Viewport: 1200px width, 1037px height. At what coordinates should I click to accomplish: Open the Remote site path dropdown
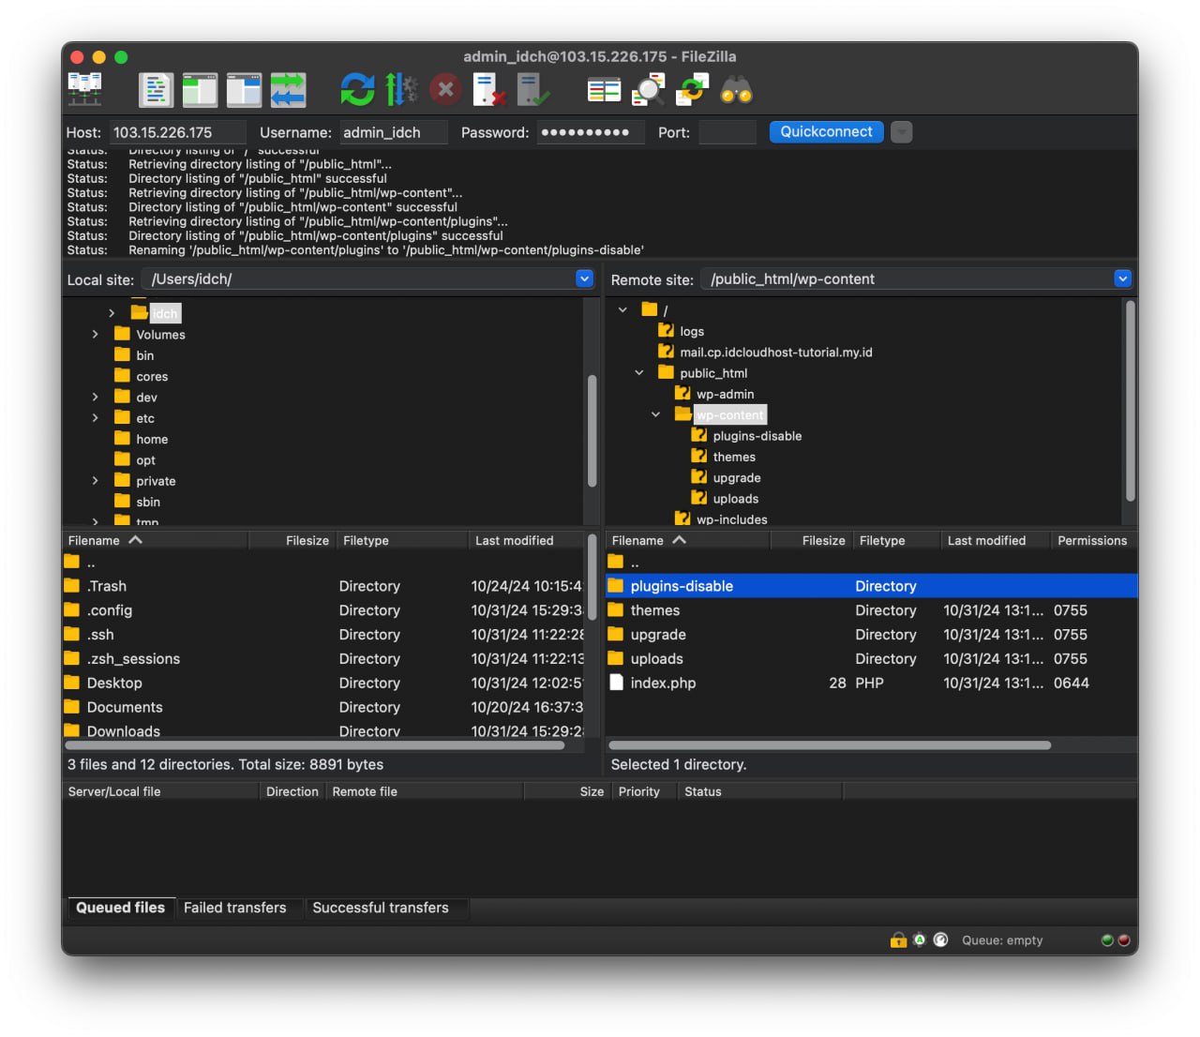[1122, 278]
